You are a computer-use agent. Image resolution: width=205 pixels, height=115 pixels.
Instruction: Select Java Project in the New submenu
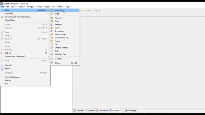pyautogui.click(x=65, y=10)
